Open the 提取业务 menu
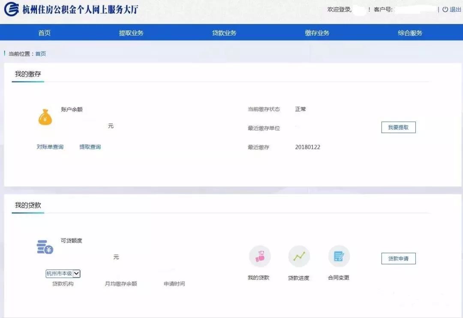Viewport: 463px width, 318px height. tap(131, 33)
